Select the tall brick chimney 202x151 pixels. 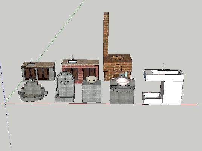(106, 35)
